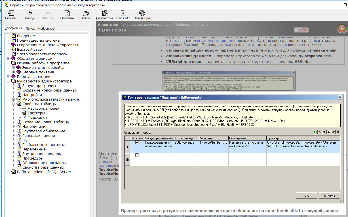Open the Параметры dropdown menu
The height and width of the screenshot is (217, 348).
[104, 15]
